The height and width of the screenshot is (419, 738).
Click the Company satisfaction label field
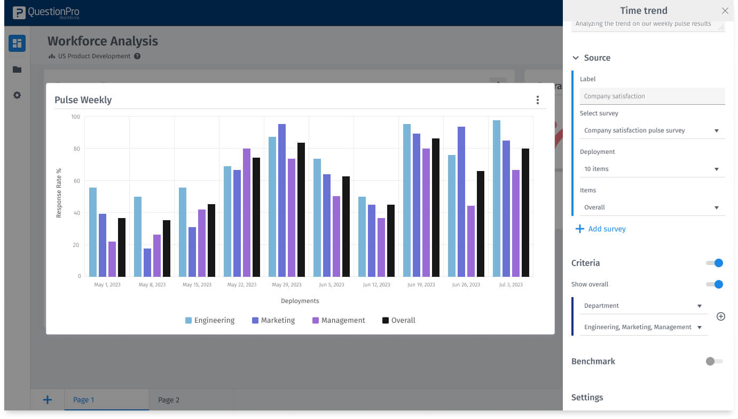(652, 96)
